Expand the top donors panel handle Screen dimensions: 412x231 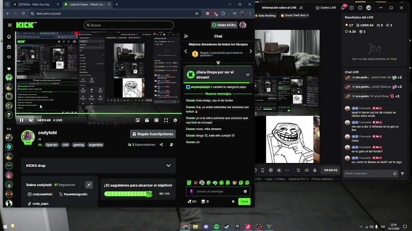pyautogui.click(x=218, y=63)
